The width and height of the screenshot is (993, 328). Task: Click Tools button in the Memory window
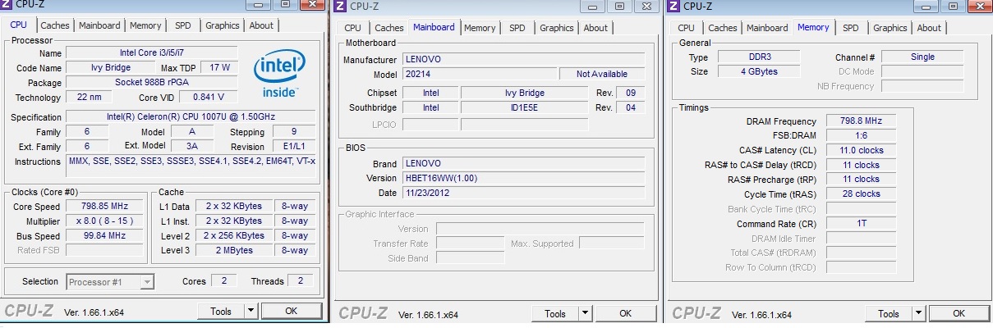(888, 313)
